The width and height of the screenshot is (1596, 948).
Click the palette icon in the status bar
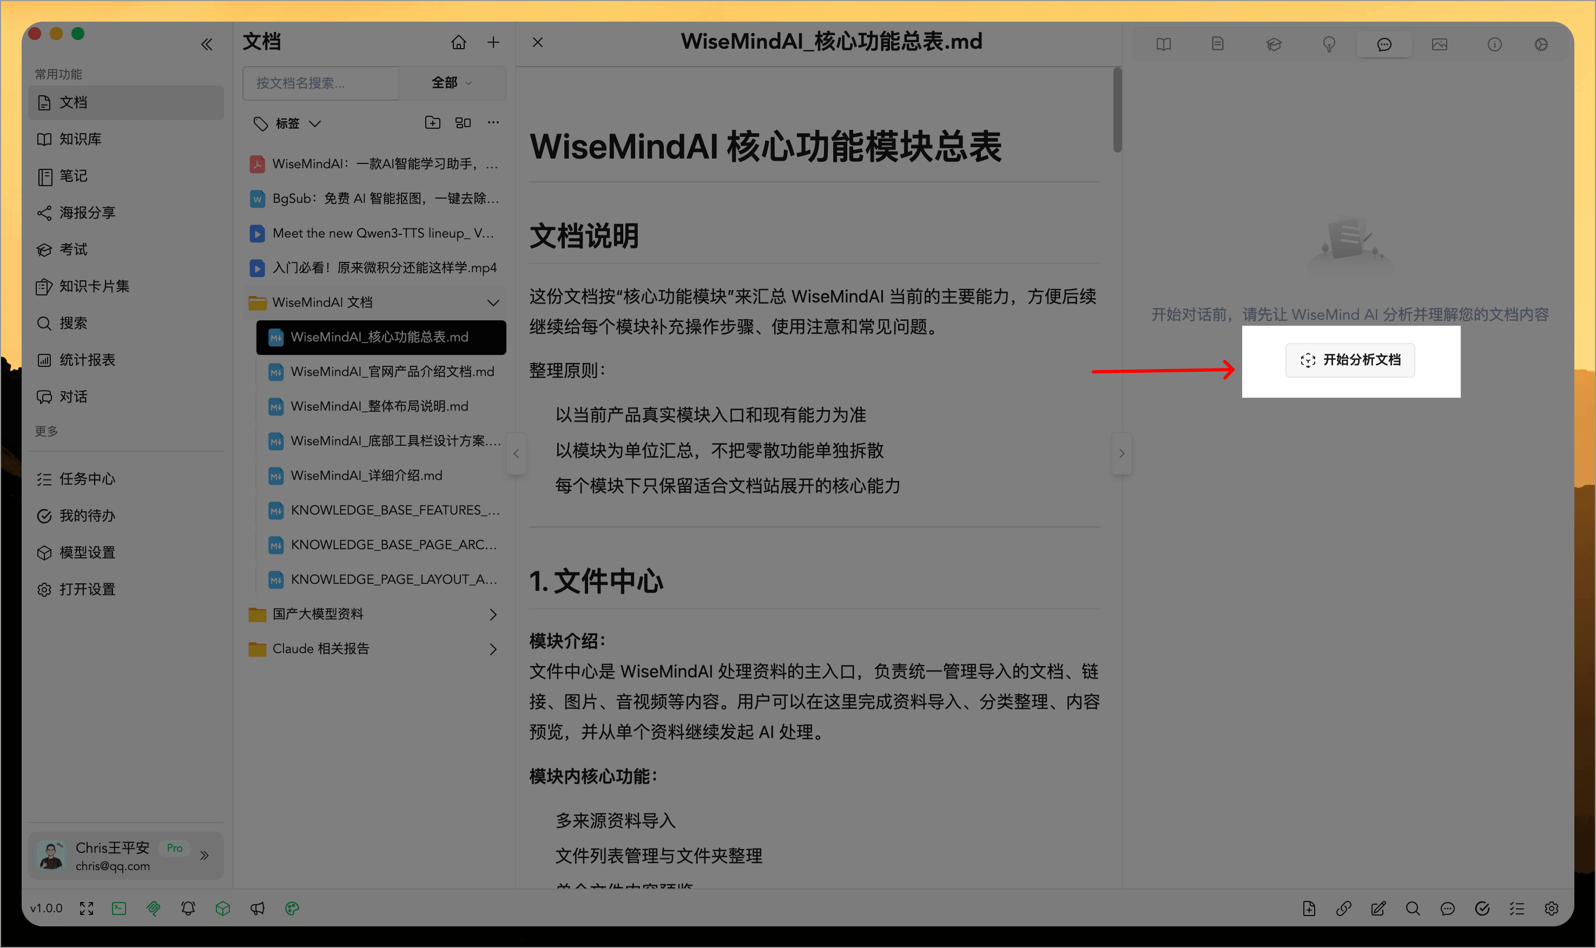click(293, 908)
